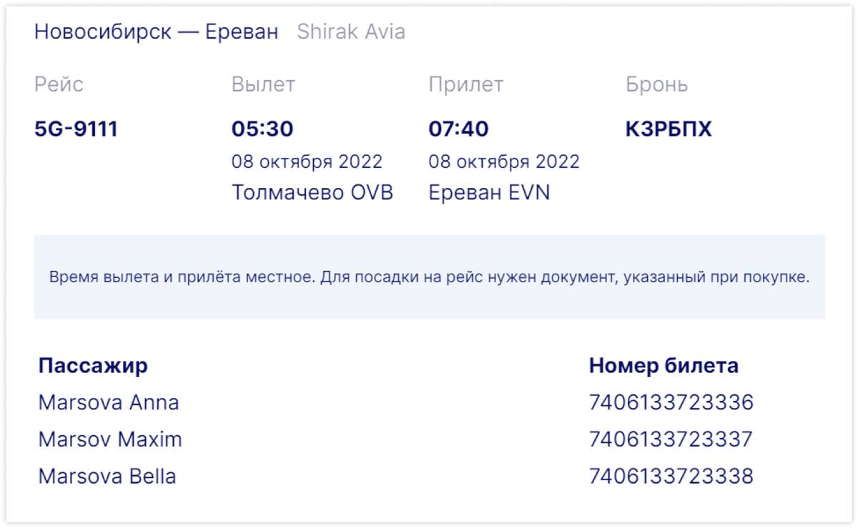Click the Новосибирск — Ереван route title
The height and width of the screenshot is (528, 858).
[x=156, y=32]
